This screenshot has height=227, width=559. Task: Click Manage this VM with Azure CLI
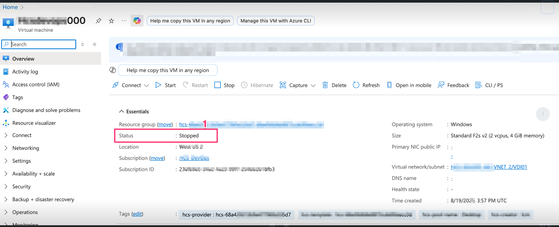pos(276,21)
